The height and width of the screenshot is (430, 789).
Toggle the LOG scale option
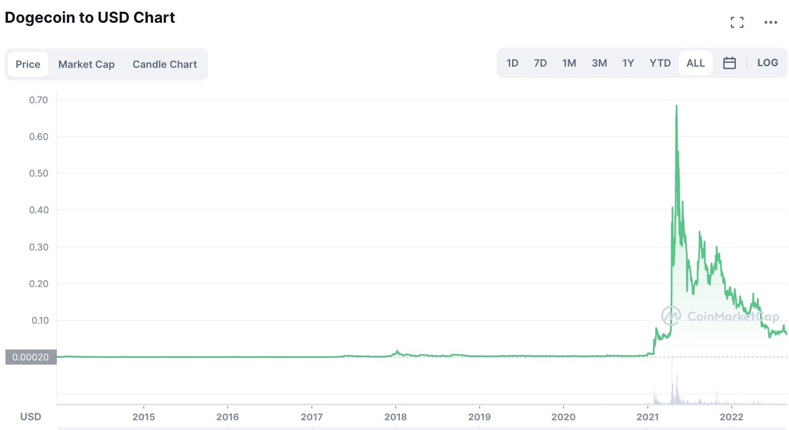767,63
